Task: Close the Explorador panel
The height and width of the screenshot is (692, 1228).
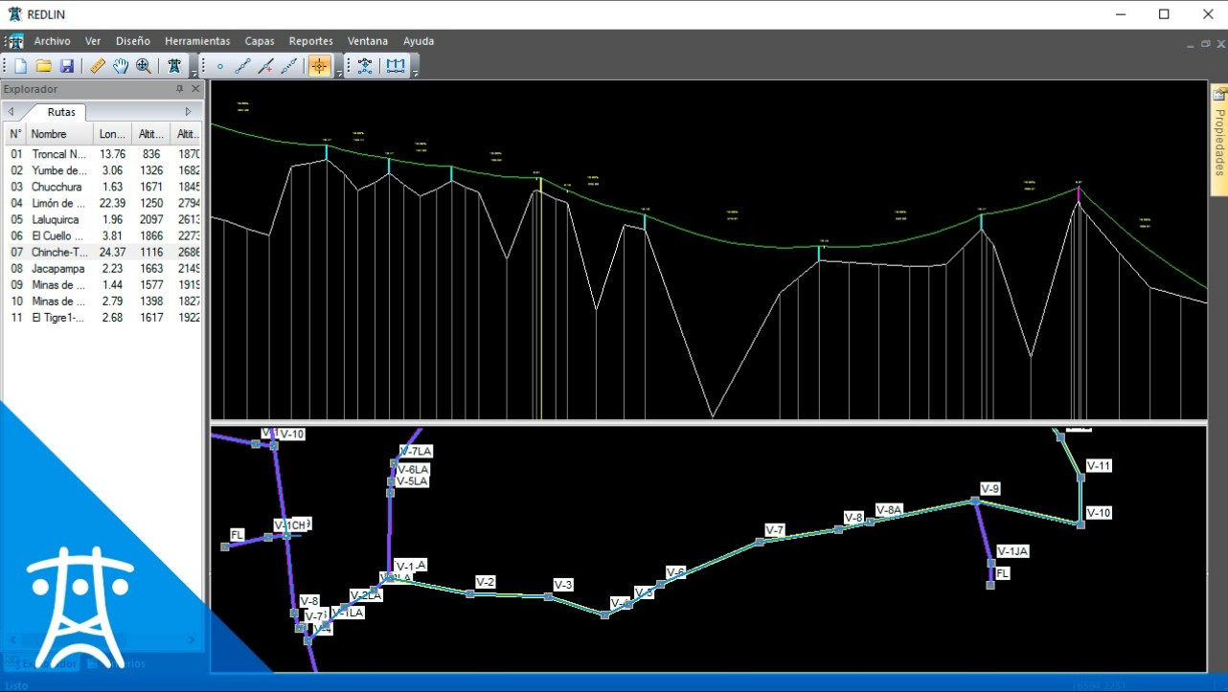Action: [195, 89]
